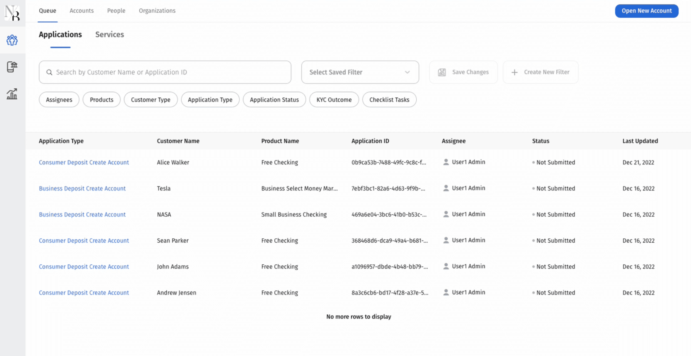691x356 pixels.
Task: Click the plus icon for Create New Filter
Action: pyautogui.click(x=514, y=72)
